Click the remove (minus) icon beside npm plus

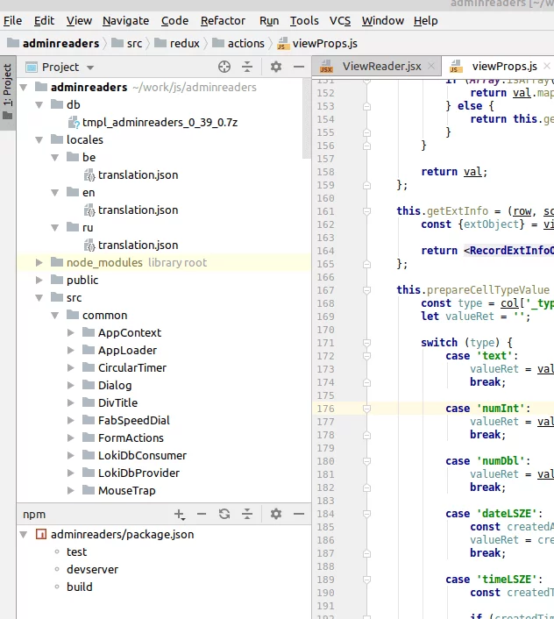[x=202, y=514]
